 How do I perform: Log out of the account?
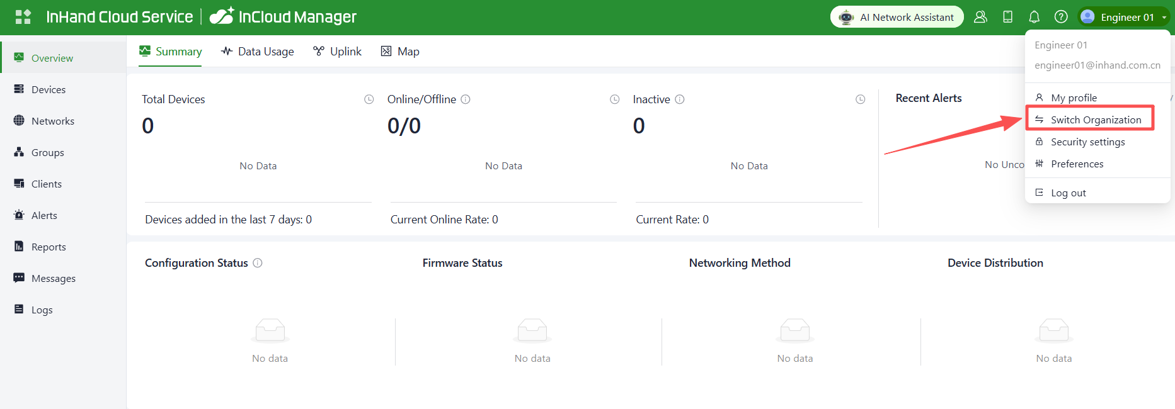coord(1068,193)
